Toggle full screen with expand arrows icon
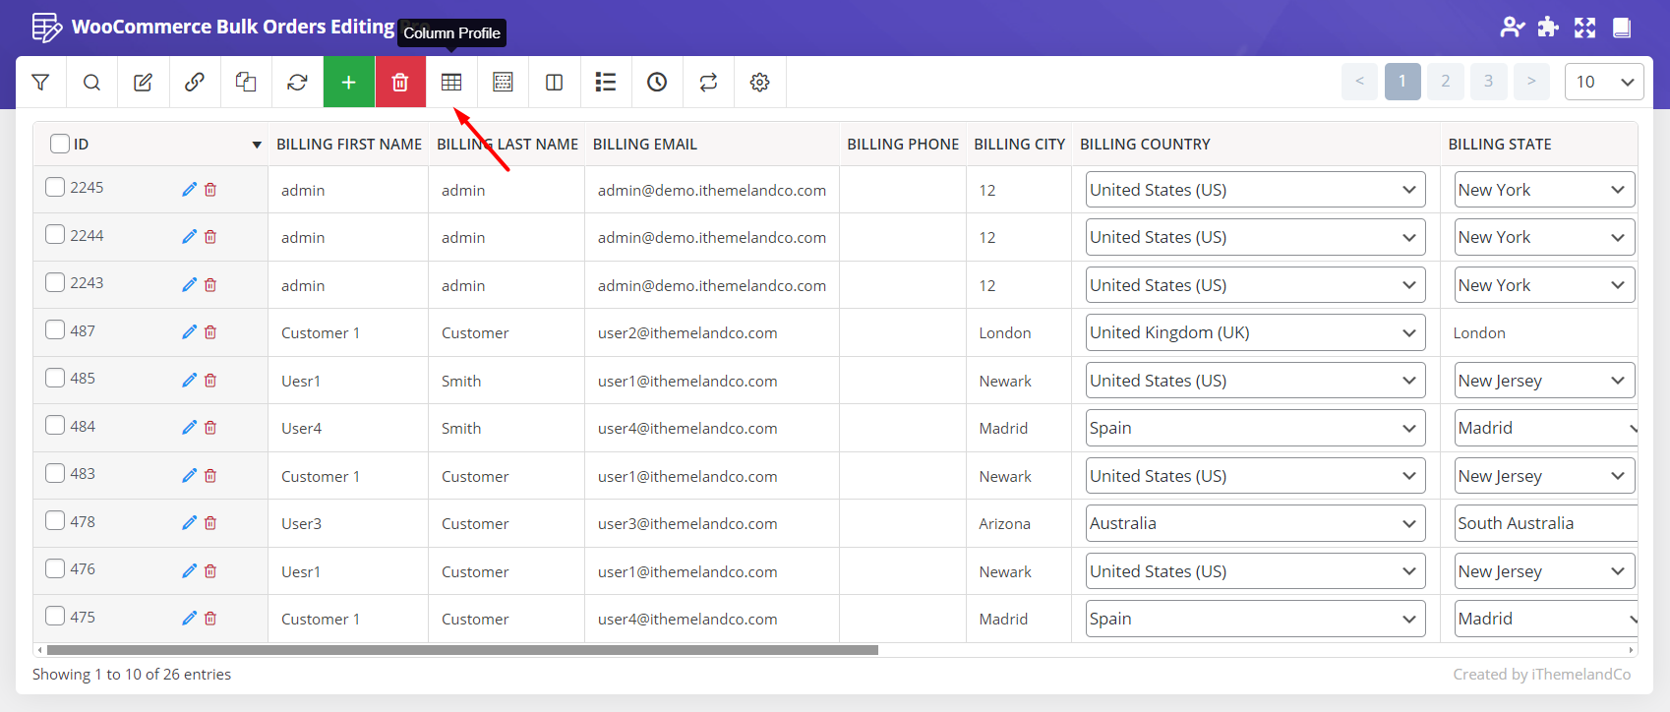Screen dimensions: 1670x712 click(x=1584, y=28)
